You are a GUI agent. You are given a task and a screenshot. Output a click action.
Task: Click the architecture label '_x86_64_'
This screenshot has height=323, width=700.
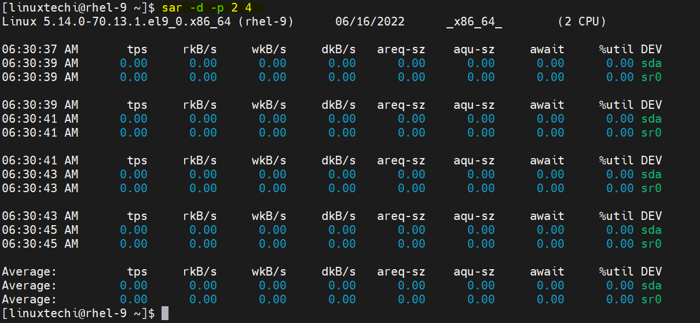[x=474, y=21]
